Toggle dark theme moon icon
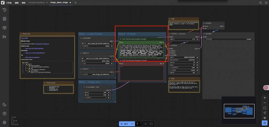 click(5, 104)
